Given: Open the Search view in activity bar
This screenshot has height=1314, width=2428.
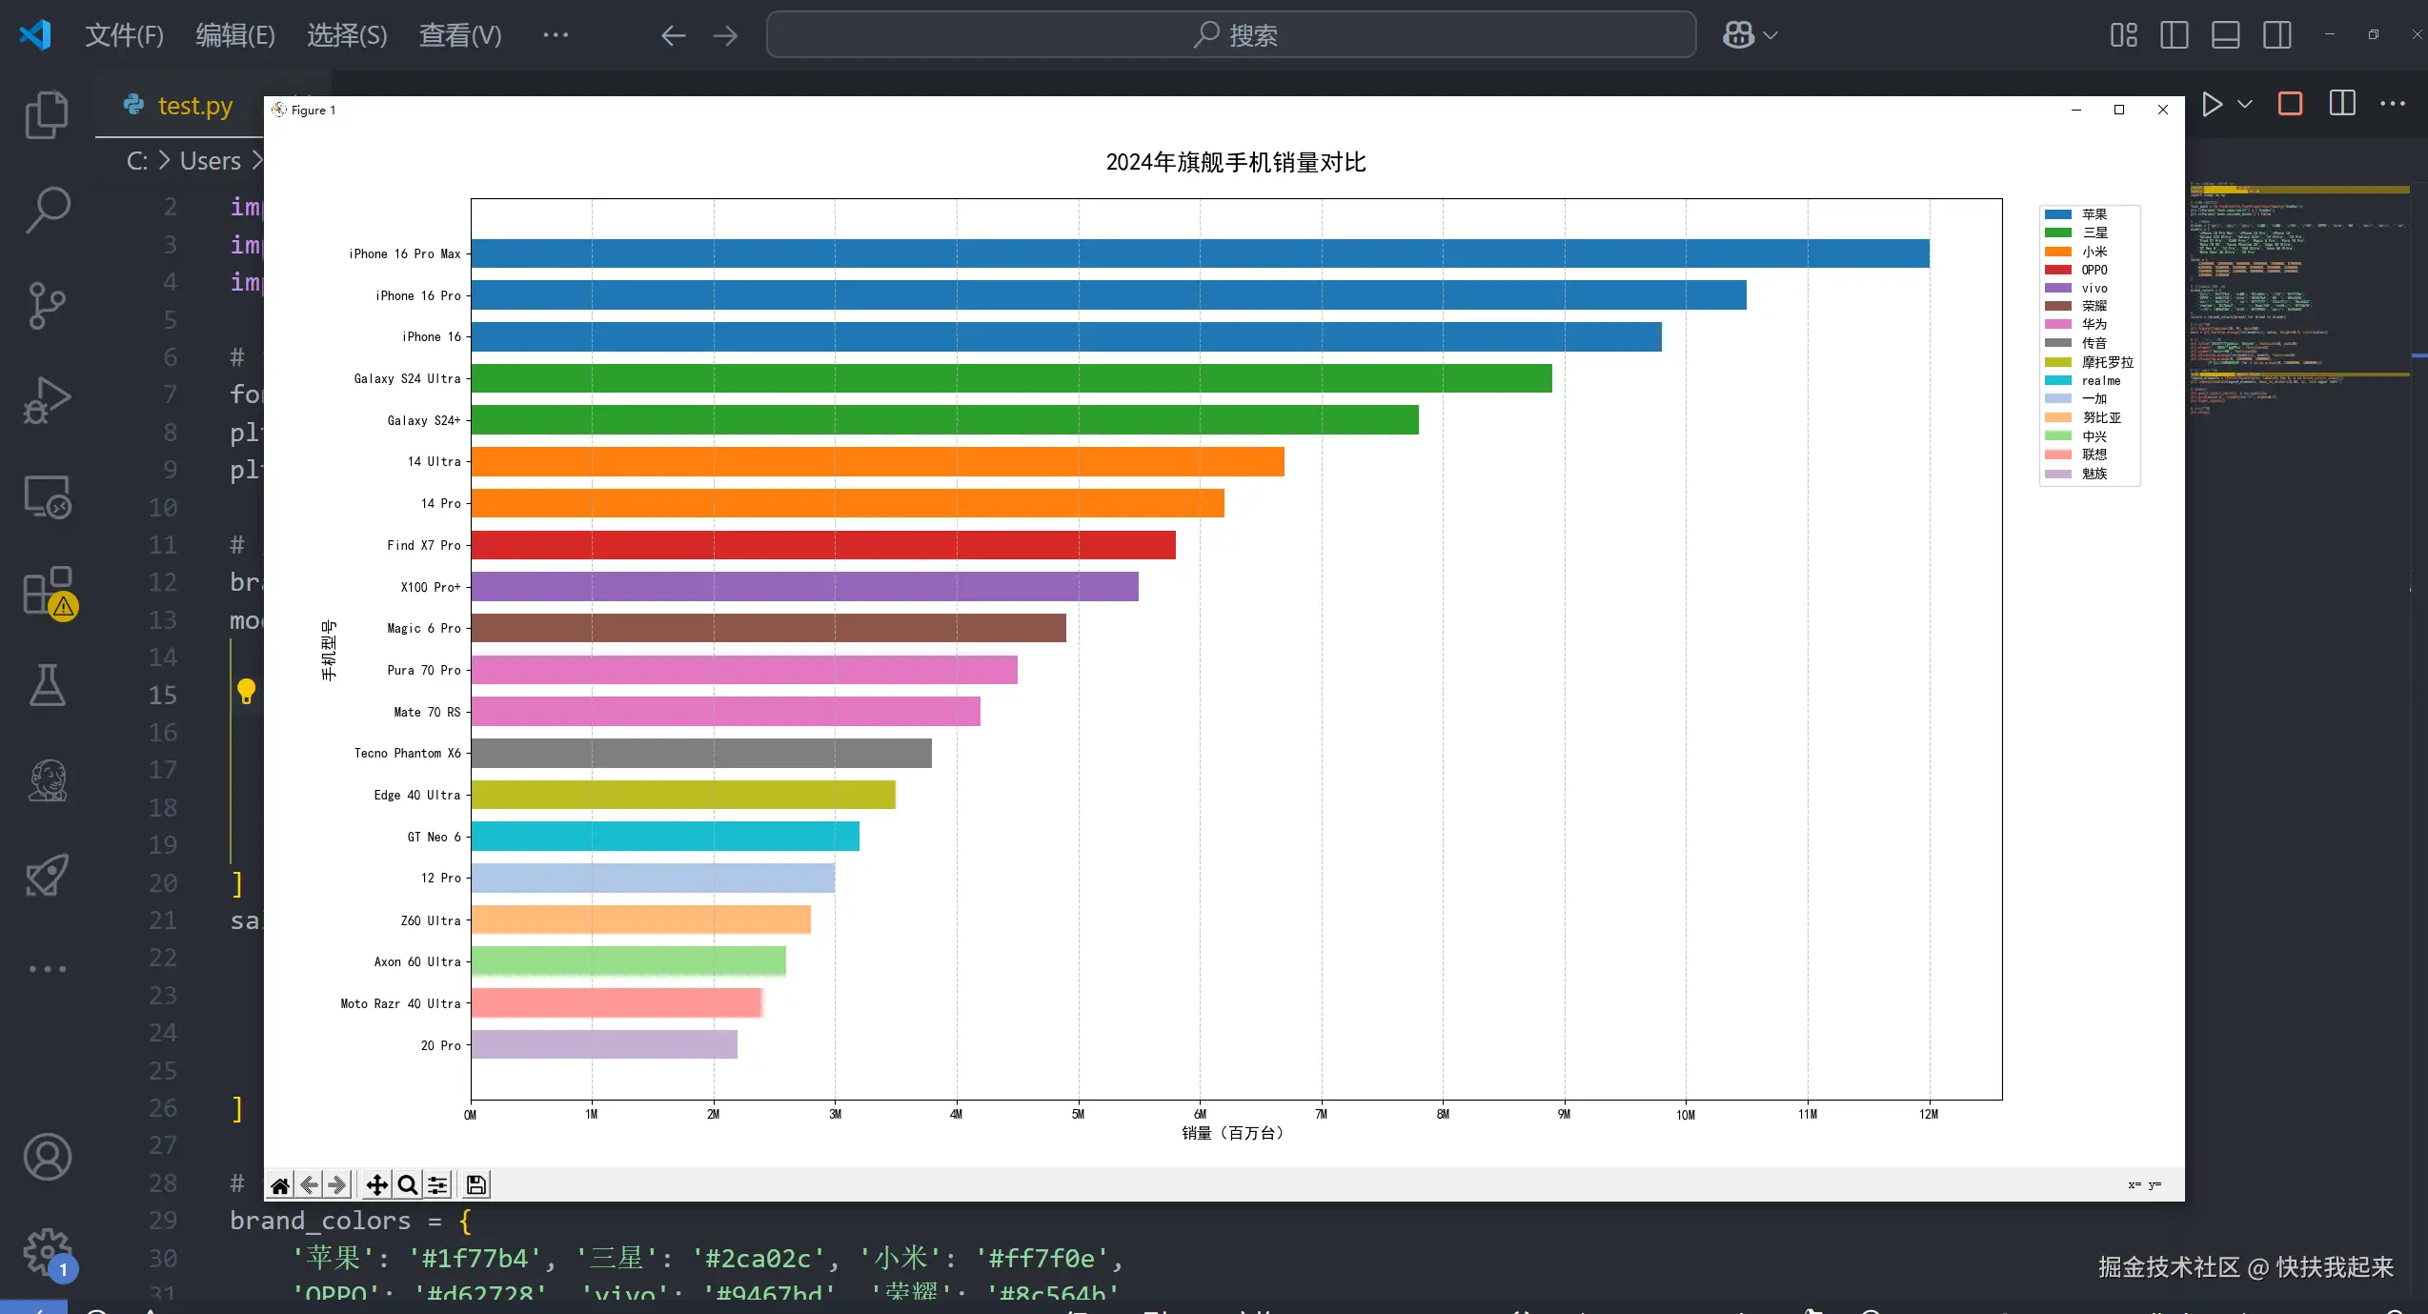Looking at the screenshot, I should (47, 210).
